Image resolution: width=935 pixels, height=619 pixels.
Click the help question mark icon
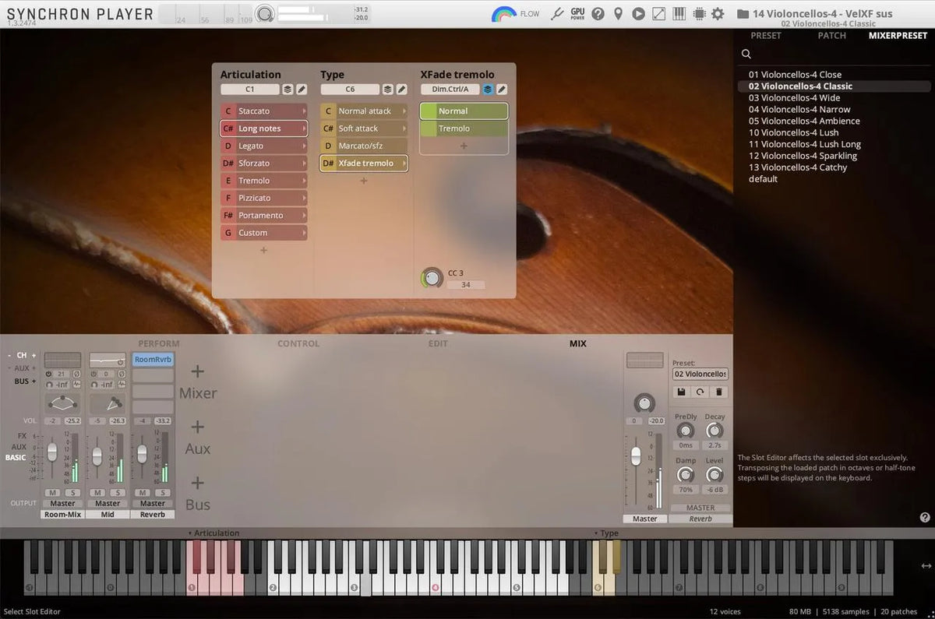598,13
